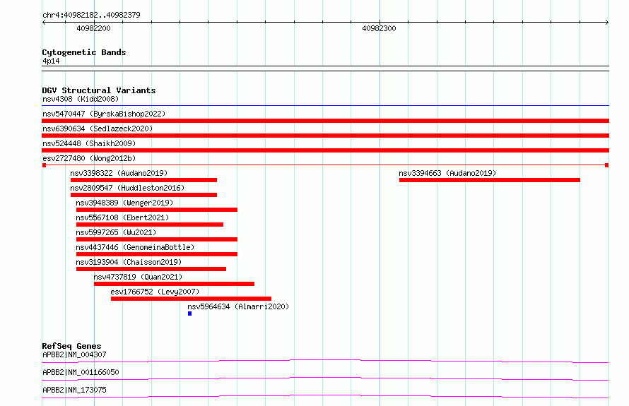
Task: Click the right arrow of the ruler
Action: click(606, 23)
